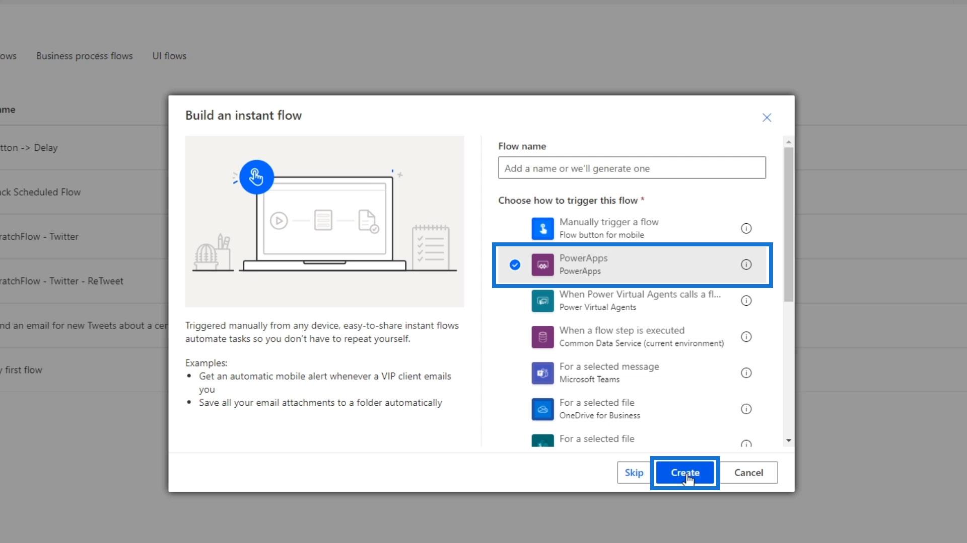Viewport: 967px width, 543px height.
Task: Select the For a selected message trigger option
Action: coord(609,372)
